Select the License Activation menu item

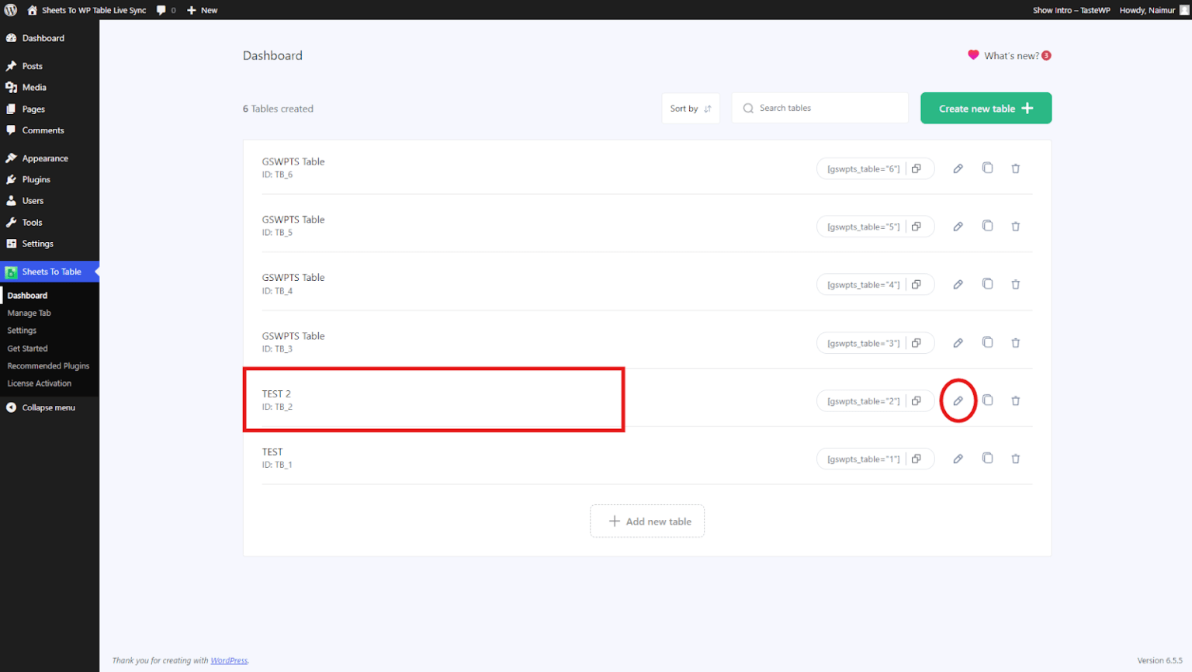38,383
